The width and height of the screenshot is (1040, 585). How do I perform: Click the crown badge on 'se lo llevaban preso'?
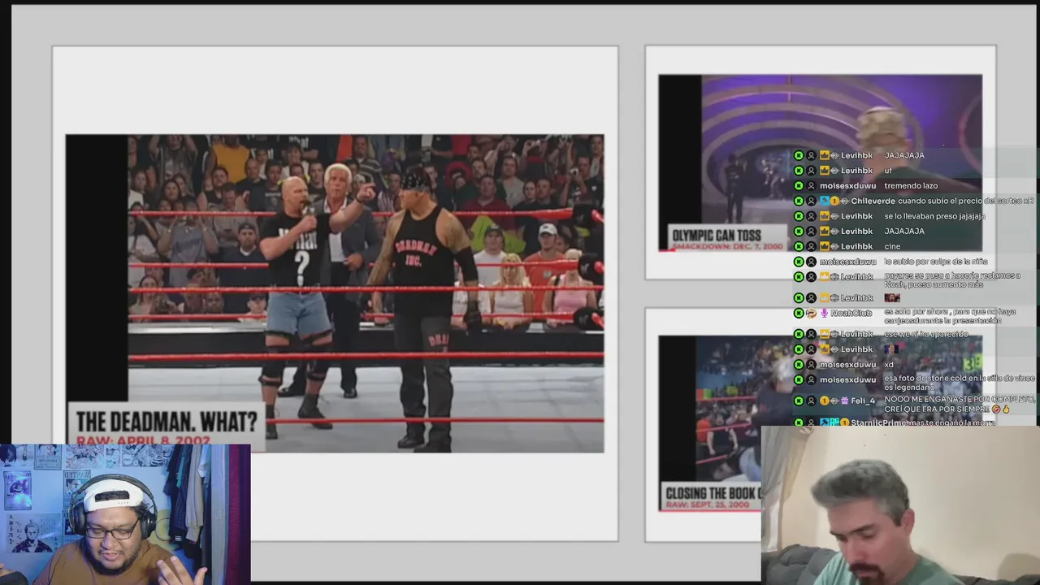(x=824, y=216)
